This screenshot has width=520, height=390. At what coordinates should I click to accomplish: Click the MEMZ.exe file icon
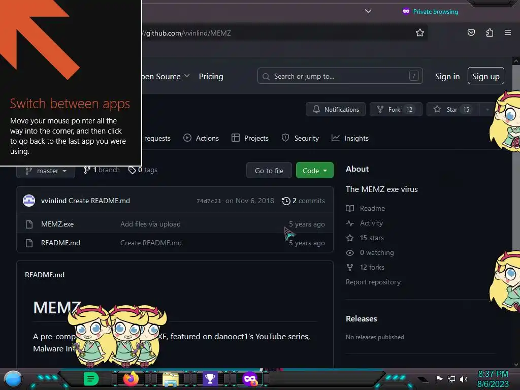29,224
